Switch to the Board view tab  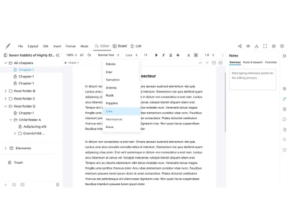coord(120,46)
